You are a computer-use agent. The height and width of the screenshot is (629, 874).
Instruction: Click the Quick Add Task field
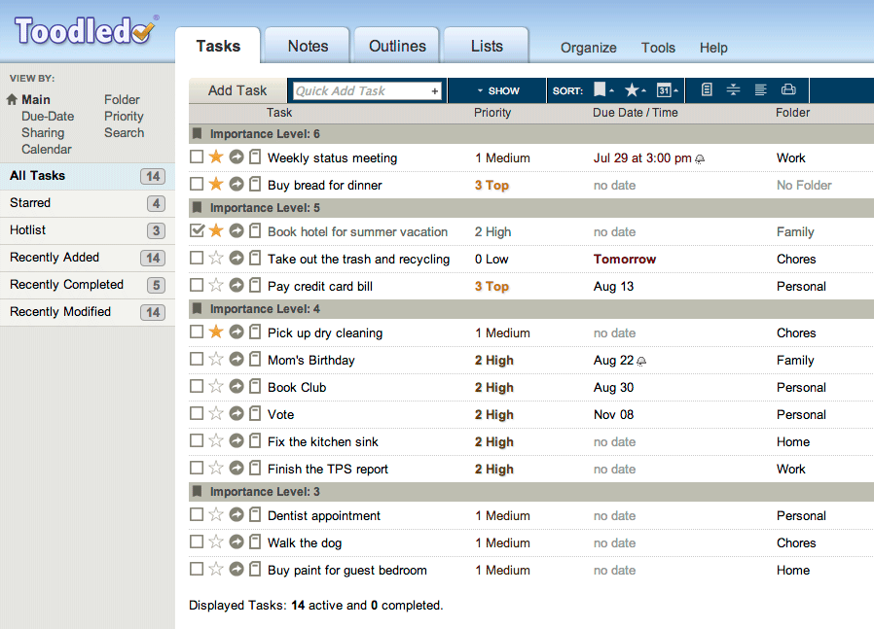click(x=362, y=90)
